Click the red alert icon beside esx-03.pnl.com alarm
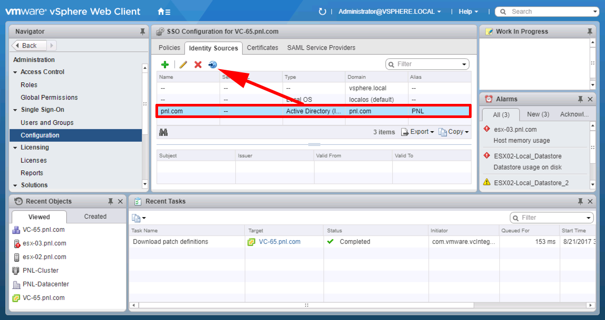The width and height of the screenshot is (605, 320). (487, 129)
